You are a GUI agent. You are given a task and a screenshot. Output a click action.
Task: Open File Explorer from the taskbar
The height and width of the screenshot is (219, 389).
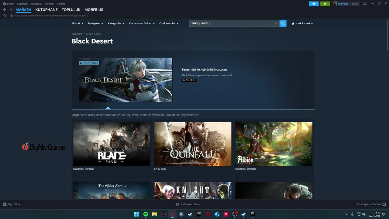(x=154, y=214)
